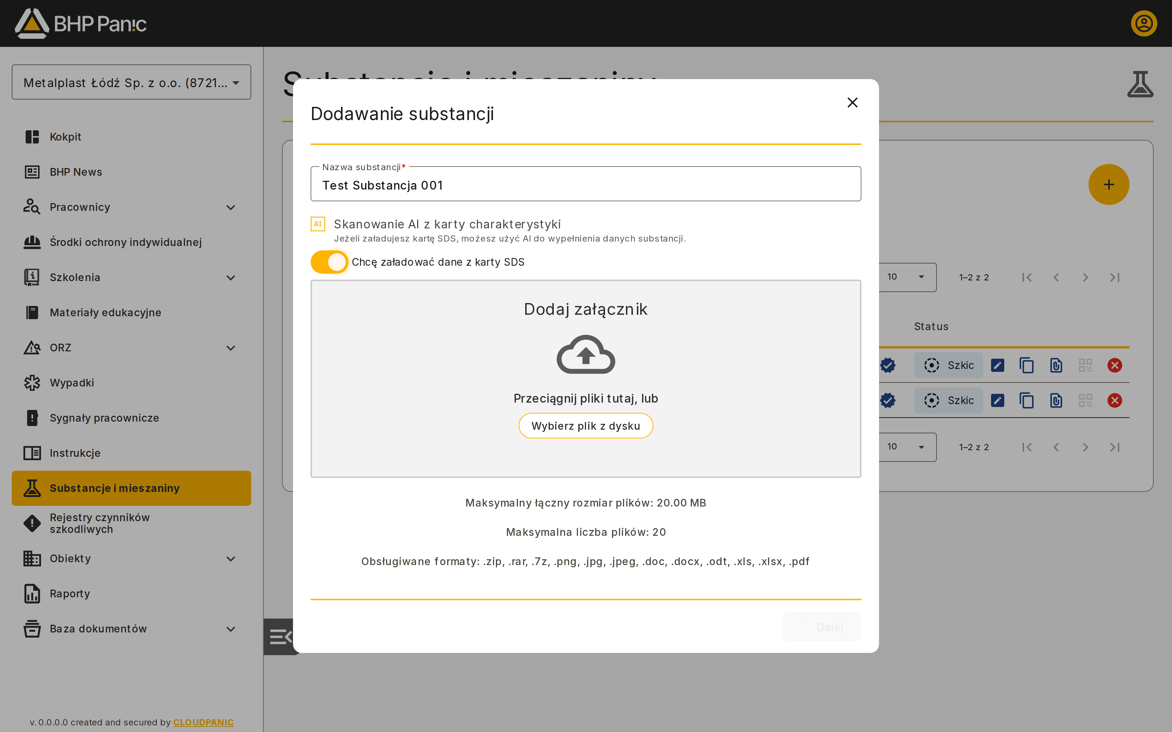Viewport: 1172px width, 732px height.
Task: Go to last page in the bottom pagination
Action: [x=1114, y=447]
